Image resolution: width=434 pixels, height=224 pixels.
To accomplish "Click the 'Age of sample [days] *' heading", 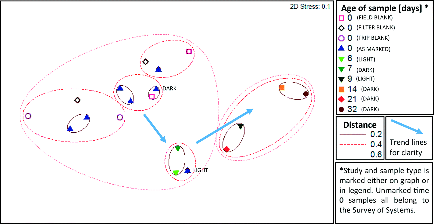I will (x=385, y=8).
